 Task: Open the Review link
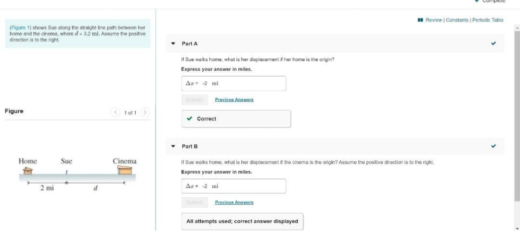pyautogui.click(x=434, y=20)
